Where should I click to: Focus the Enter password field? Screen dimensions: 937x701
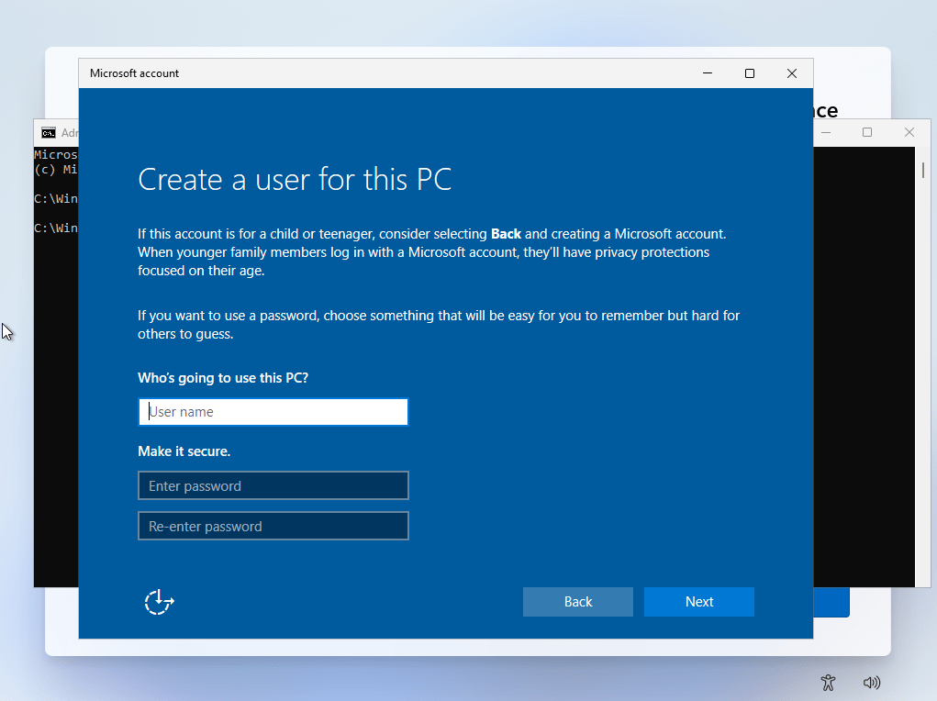pyautogui.click(x=273, y=486)
